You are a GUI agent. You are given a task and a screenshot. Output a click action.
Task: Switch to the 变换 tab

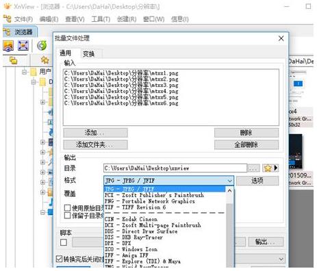click(x=89, y=54)
